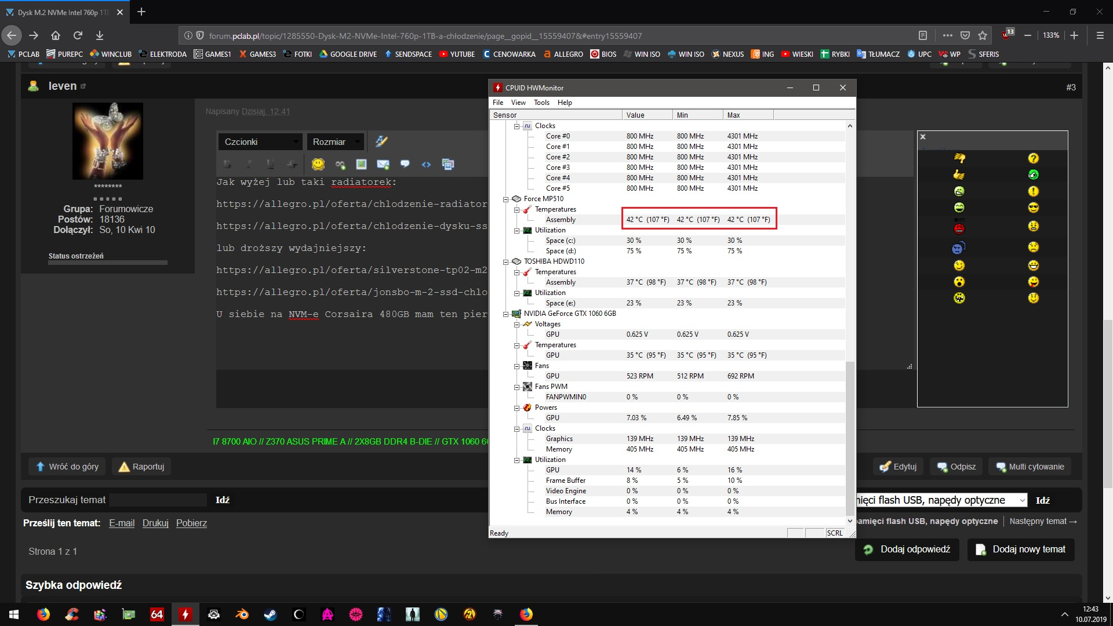Collapse the Force MP510 tree node
The width and height of the screenshot is (1113, 626).
[x=505, y=199]
